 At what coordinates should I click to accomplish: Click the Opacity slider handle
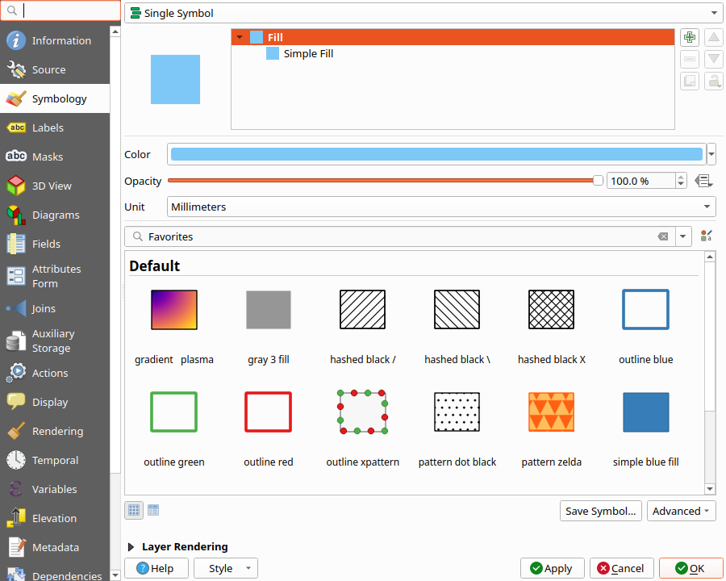(599, 180)
